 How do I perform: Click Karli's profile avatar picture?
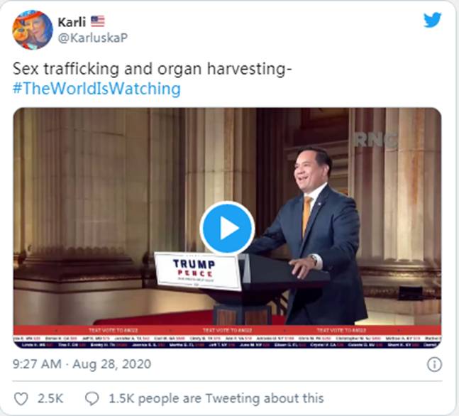point(32,30)
